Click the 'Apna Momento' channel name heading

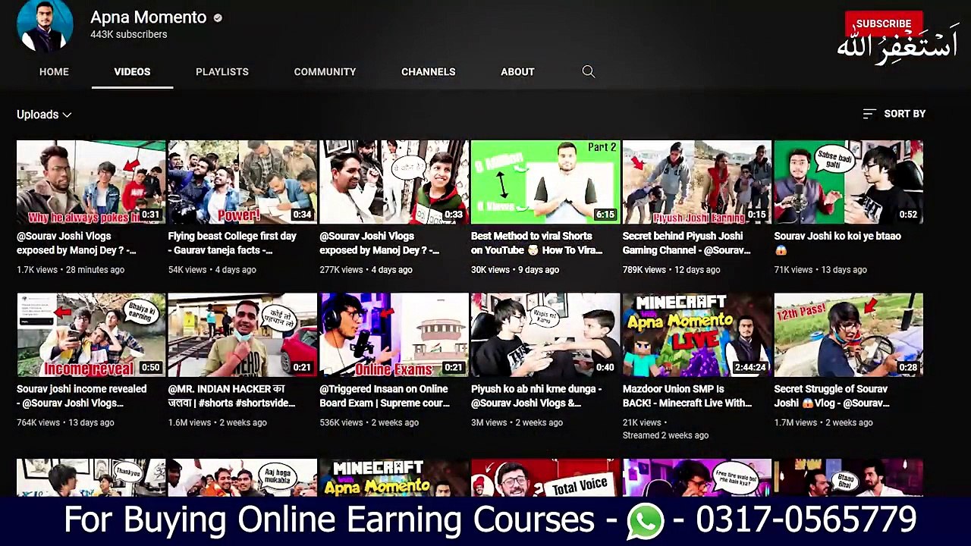[148, 17]
